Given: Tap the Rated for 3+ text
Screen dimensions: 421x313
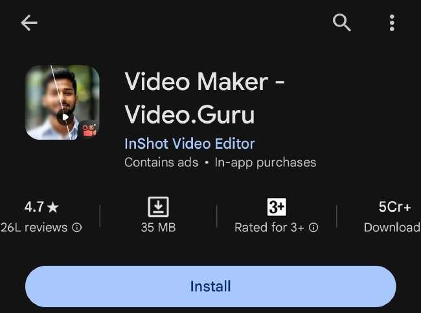Looking at the screenshot, I should coord(269,228).
